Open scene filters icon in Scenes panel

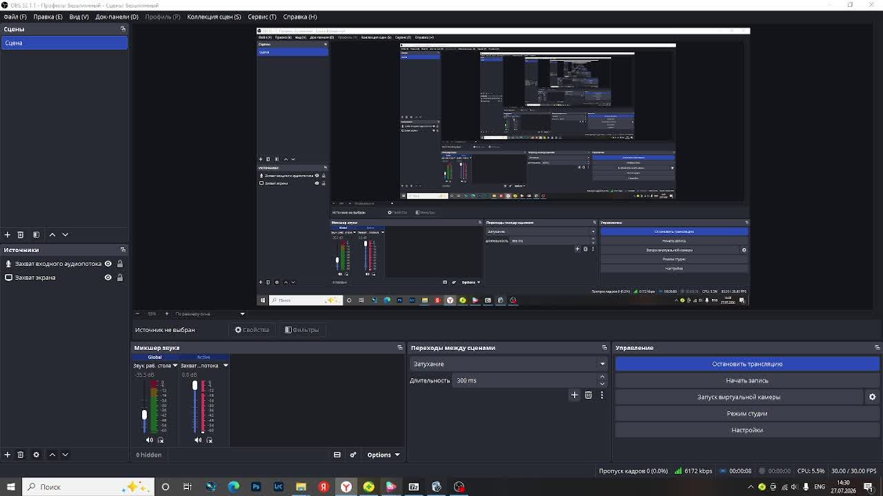click(36, 234)
